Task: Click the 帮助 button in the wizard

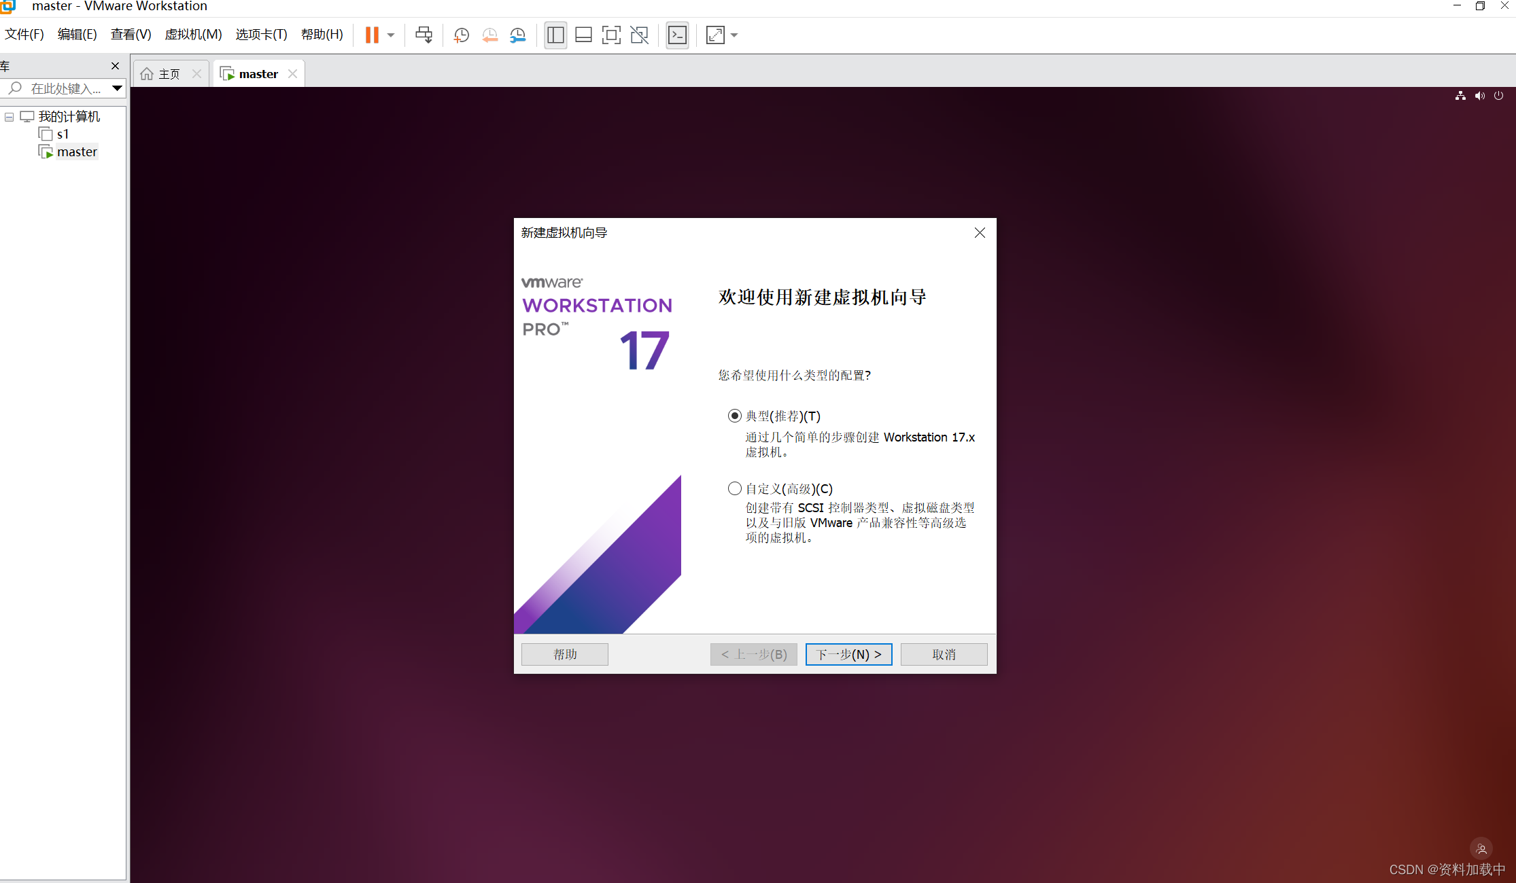Action: [564, 654]
